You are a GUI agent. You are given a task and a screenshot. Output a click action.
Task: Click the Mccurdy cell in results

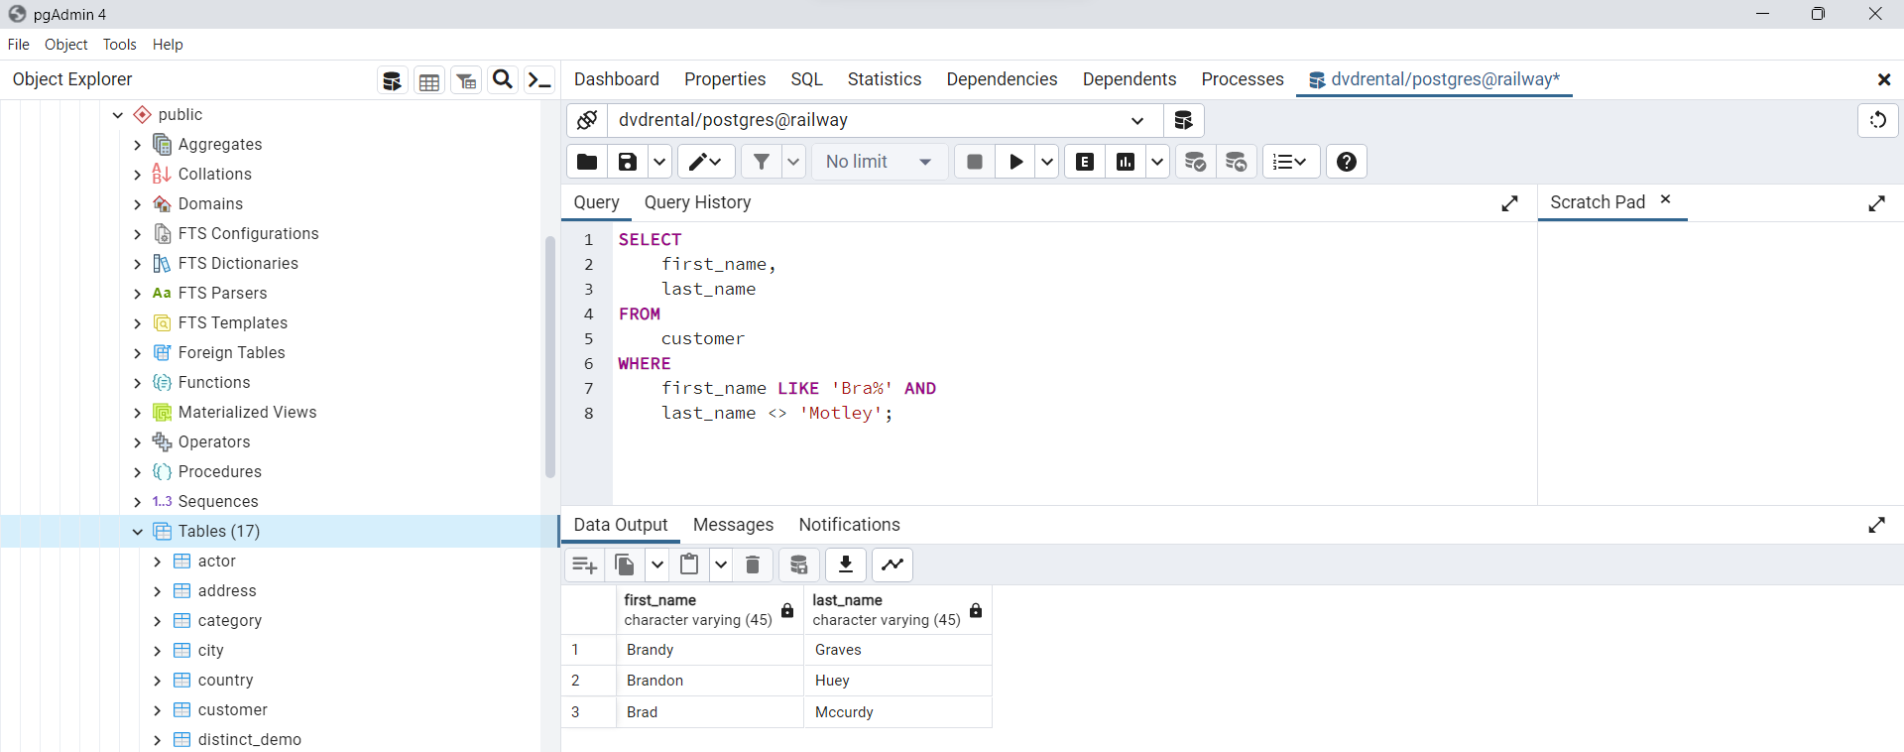click(896, 712)
